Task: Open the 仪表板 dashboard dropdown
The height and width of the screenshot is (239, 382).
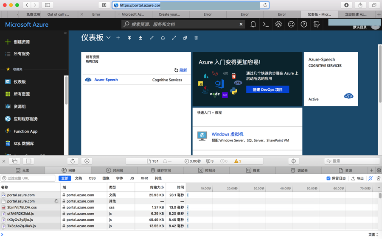Action: [108, 37]
